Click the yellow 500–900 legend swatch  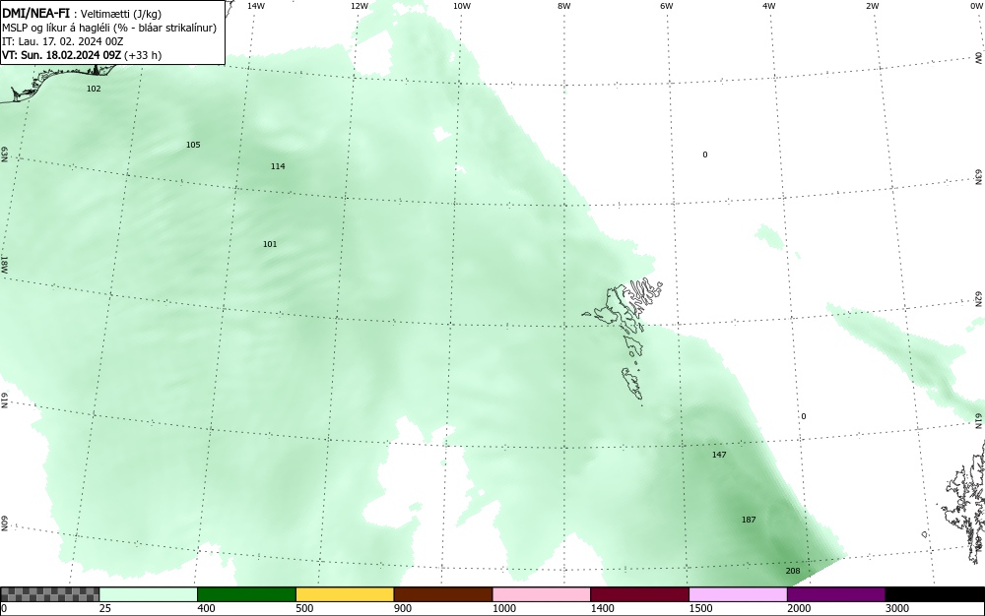tap(345, 594)
